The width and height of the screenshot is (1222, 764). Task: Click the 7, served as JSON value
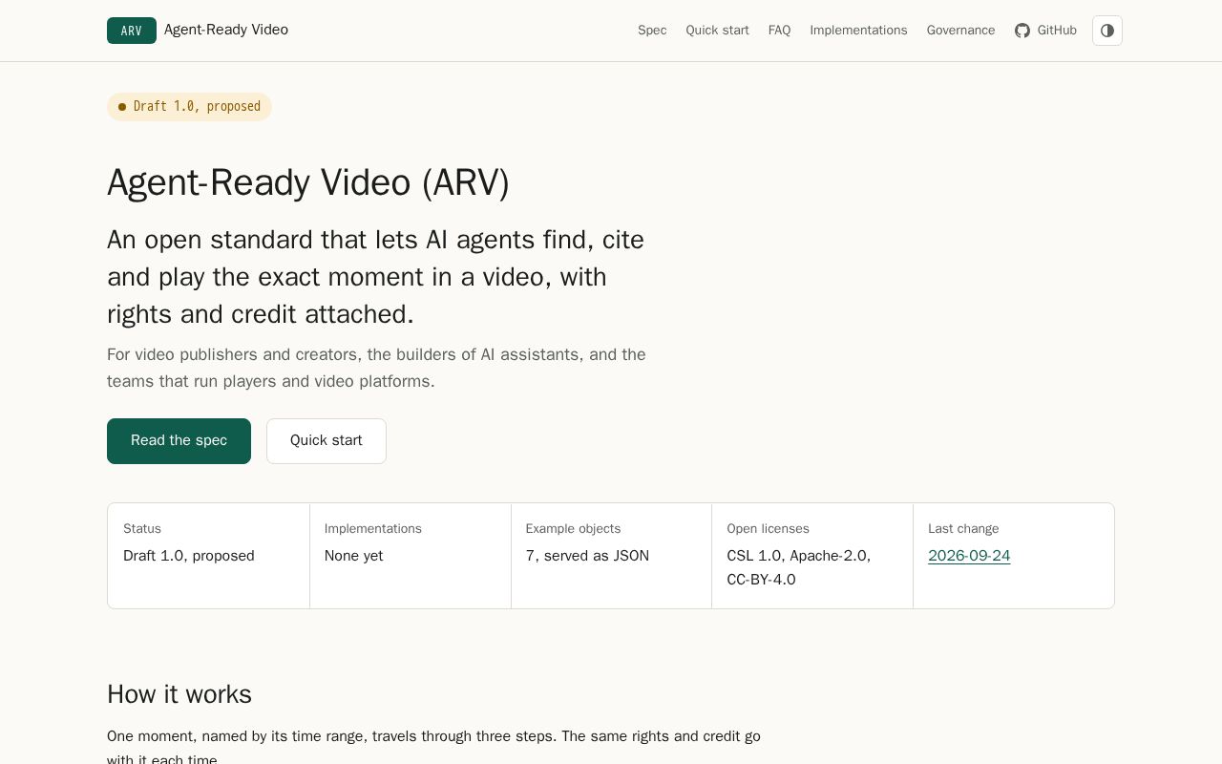[x=587, y=556]
